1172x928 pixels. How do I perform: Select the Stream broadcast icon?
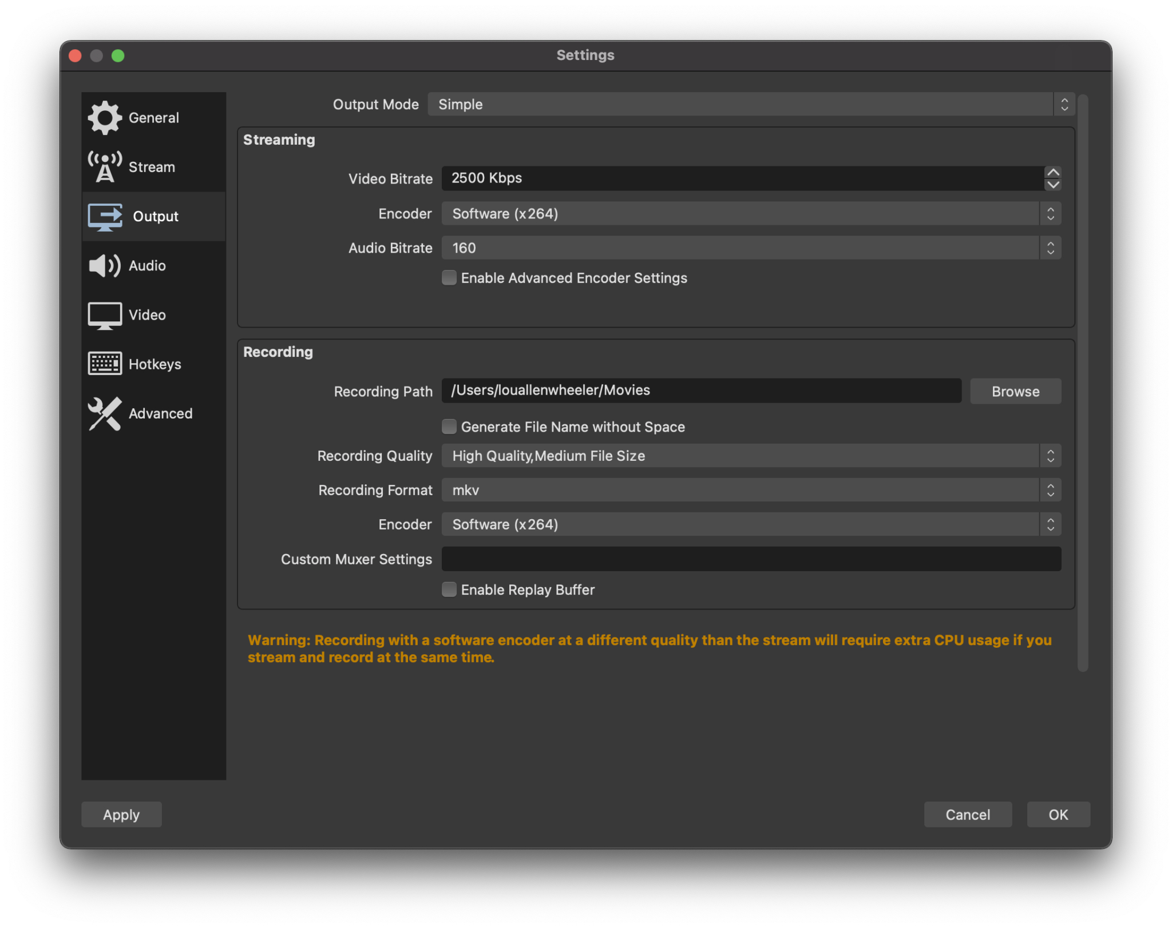[105, 166]
